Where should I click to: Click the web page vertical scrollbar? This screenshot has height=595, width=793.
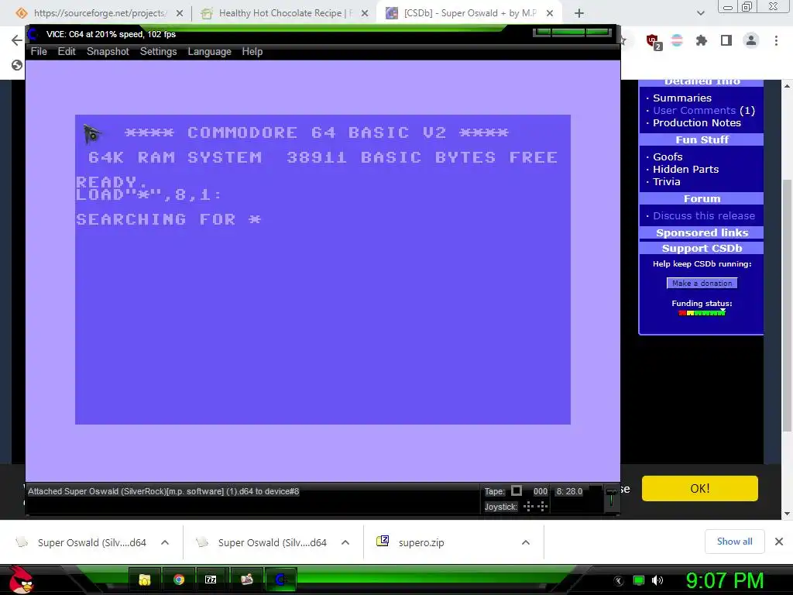[787, 304]
